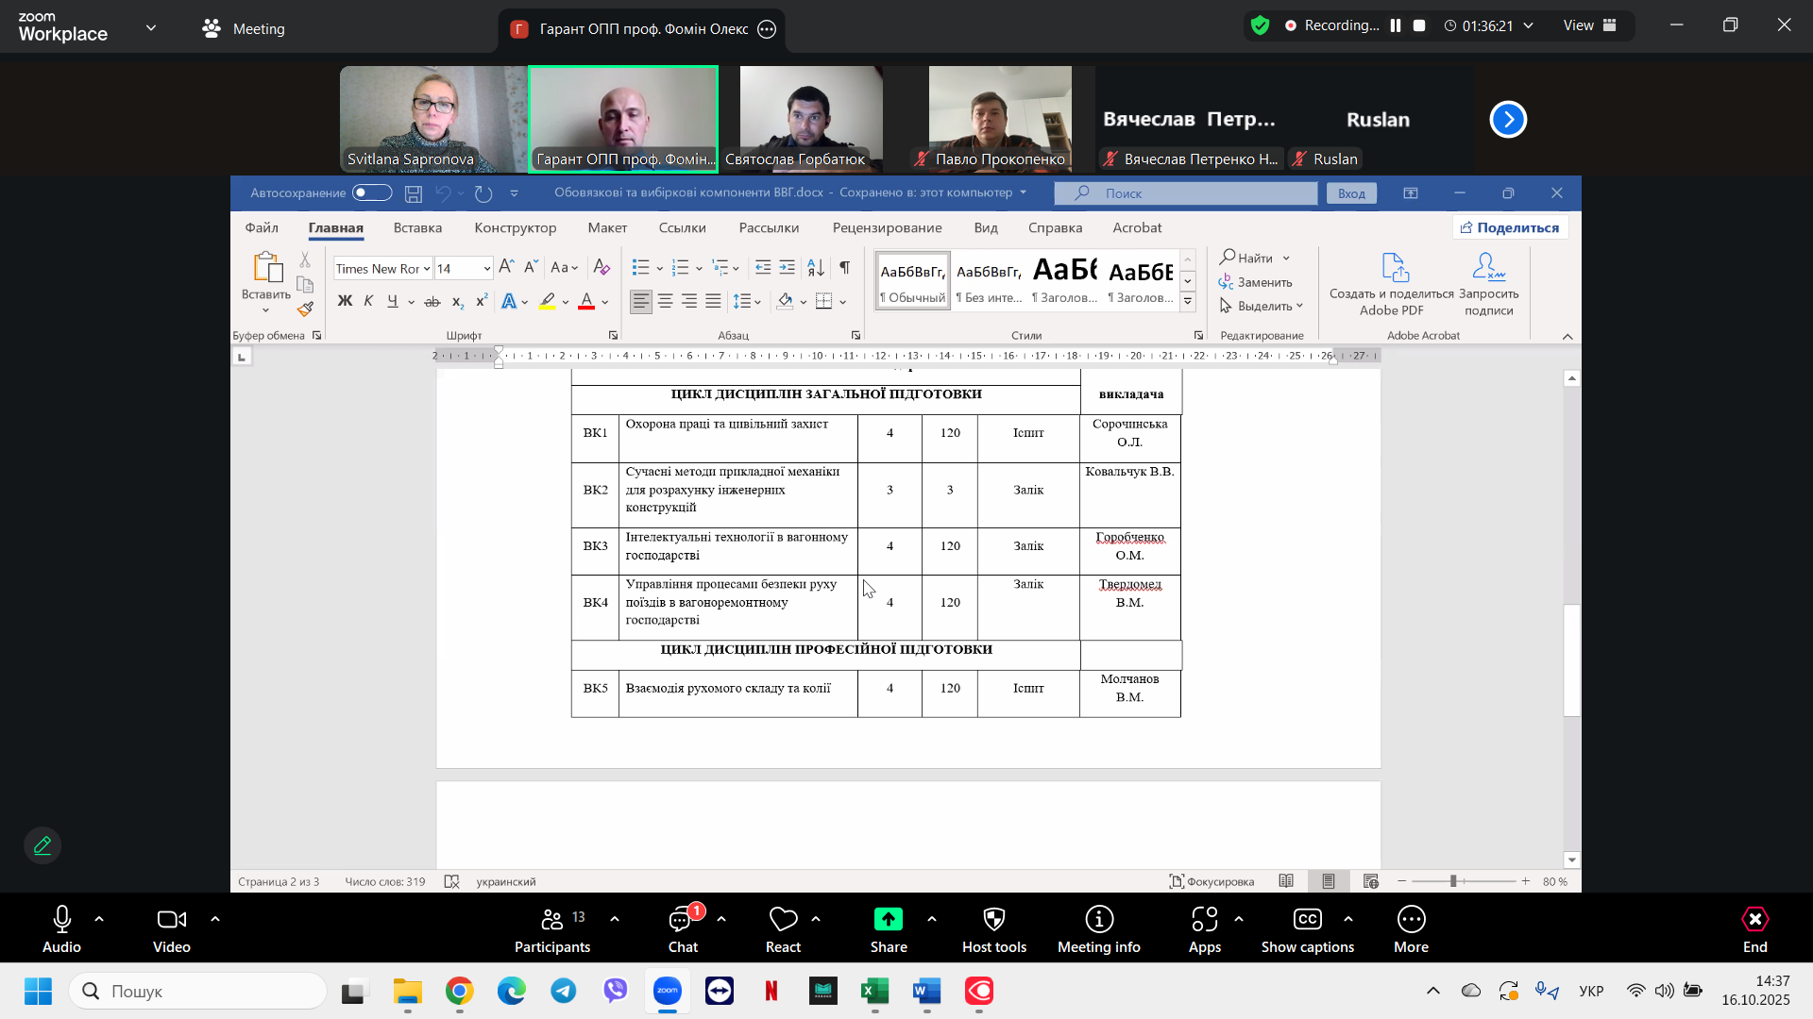Click the Поделиться button
The width and height of the screenshot is (1813, 1019).
[x=1509, y=227]
